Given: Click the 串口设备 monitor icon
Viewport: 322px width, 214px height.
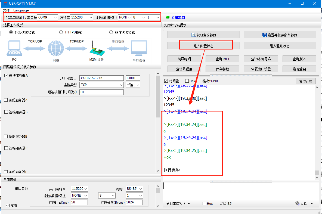Looking at the screenshot, I should [139, 49].
